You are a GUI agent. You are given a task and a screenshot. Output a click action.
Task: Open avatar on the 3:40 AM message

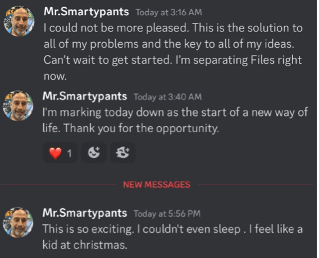tap(18, 105)
